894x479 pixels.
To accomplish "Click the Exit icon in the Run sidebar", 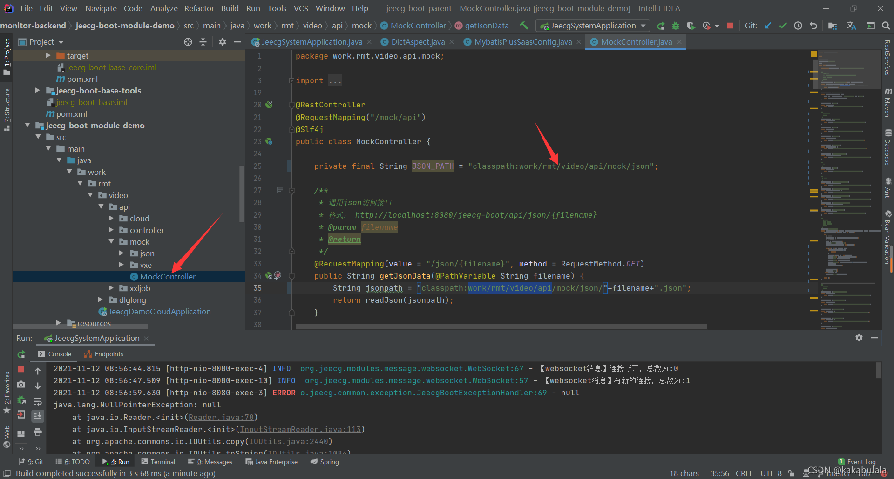I will [21, 415].
